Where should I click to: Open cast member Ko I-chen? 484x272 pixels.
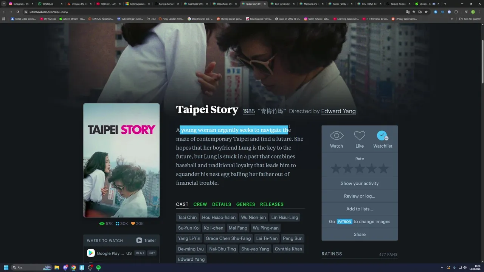coord(213,228)
